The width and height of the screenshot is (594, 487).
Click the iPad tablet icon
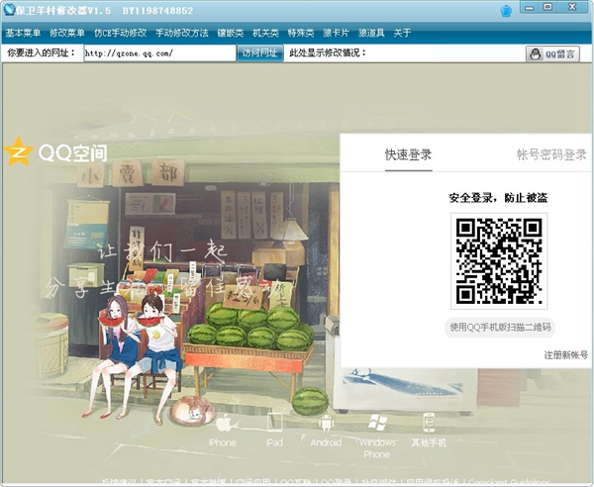click(274, 422)
